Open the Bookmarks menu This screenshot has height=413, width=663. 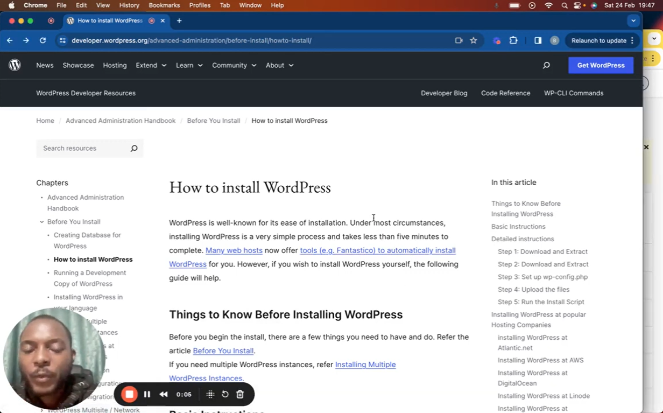coord(164,5)
